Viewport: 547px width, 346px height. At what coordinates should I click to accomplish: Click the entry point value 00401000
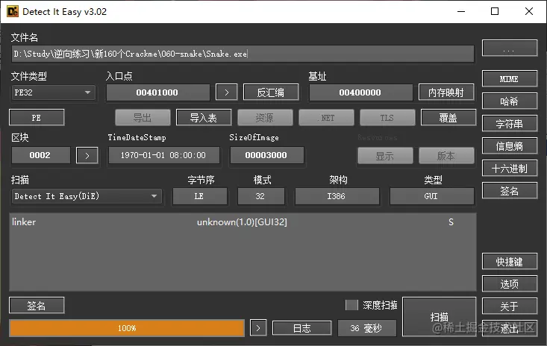(x=157, y=92)
